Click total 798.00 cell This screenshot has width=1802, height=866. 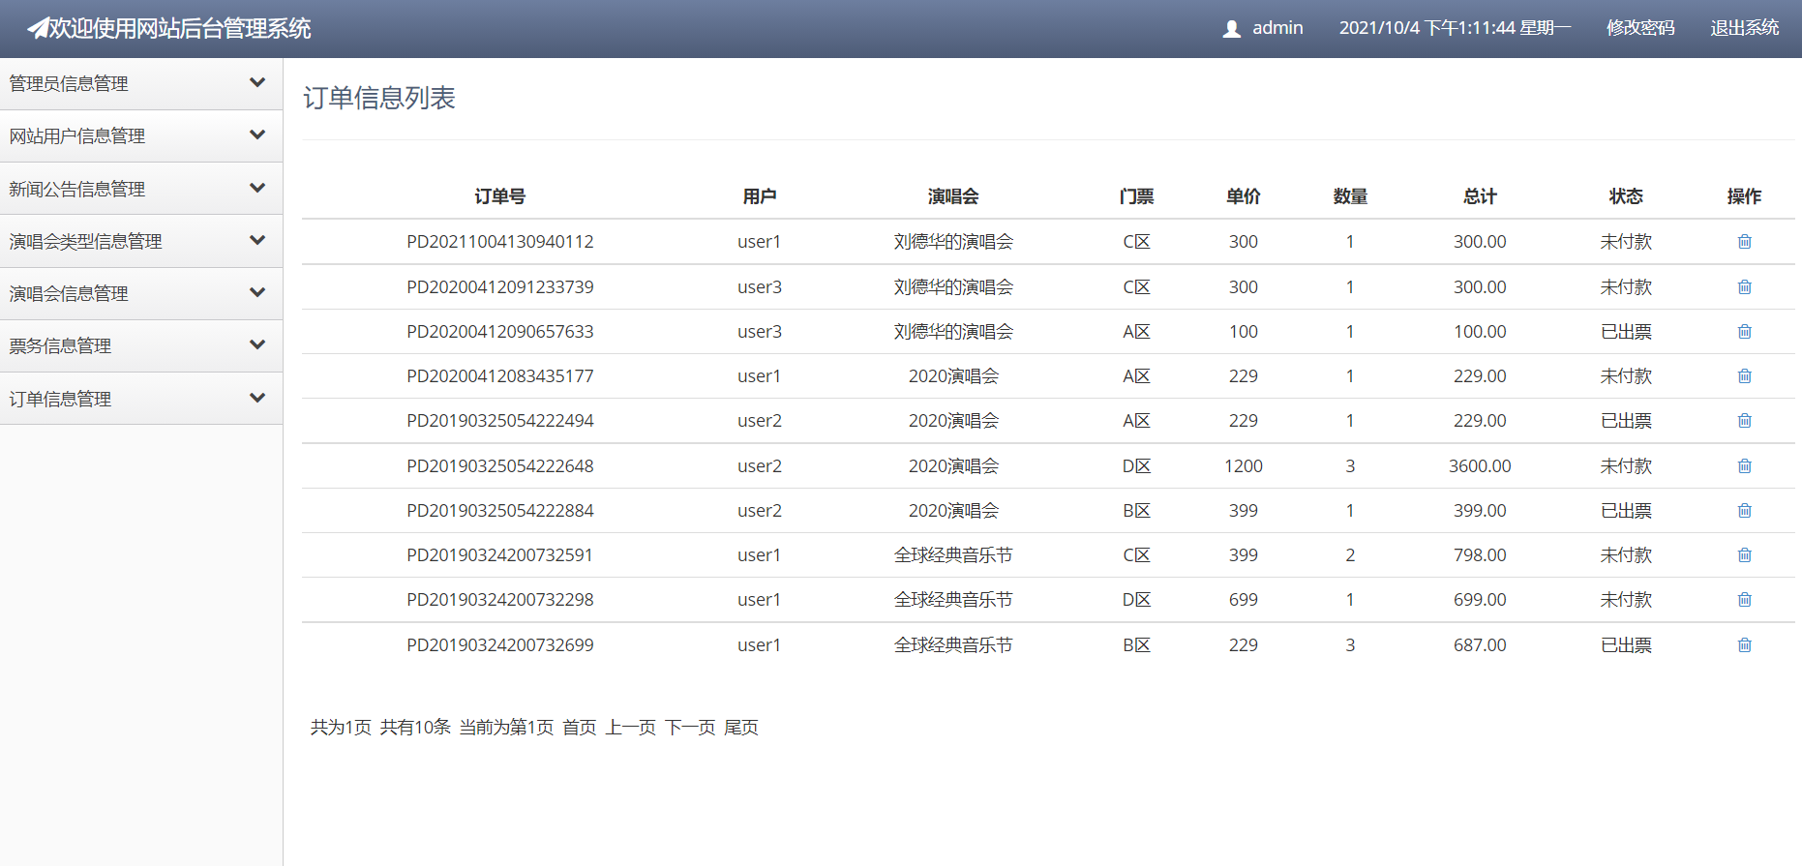click(1480, 554)
